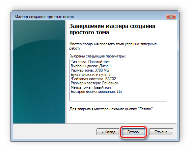Select the line 'Буква диска или путь: J:'
This screenshot has height=152, width=190.
[x=91, y=75]
